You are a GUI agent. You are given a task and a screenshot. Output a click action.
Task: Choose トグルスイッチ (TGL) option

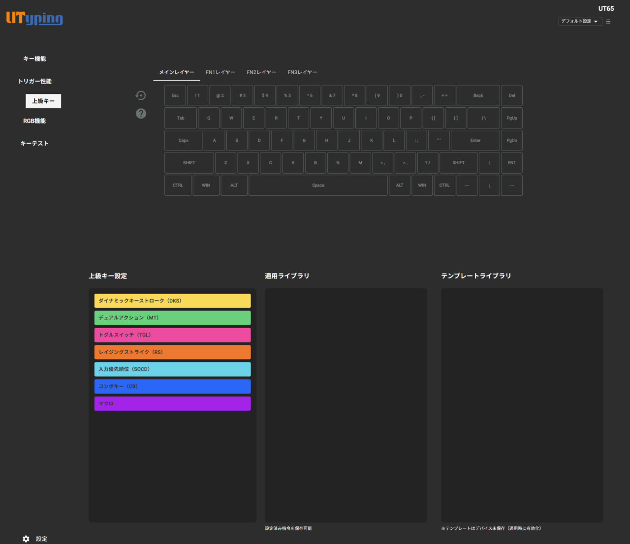[172, 335]
